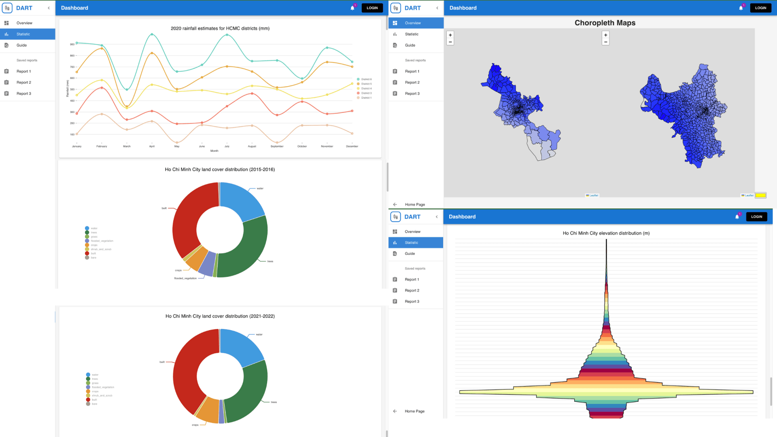The width and height of the screenshot is (777, 437).
Task: Click the Statistic bar-chart icon in choropleth panel sidebar
Action: [395, 34]
